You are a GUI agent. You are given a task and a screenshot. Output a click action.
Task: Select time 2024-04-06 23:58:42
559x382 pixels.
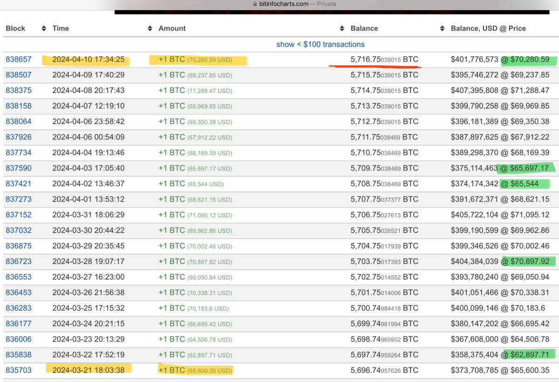click(x=89, y=121)
